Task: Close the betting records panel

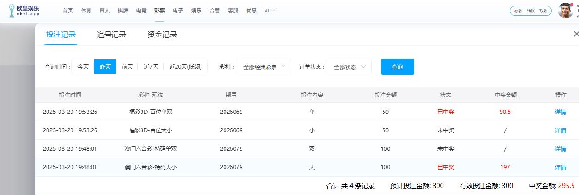Action: click(576, 34)
